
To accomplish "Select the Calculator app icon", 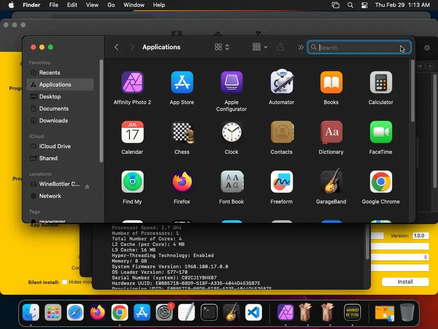I will 381,83.
